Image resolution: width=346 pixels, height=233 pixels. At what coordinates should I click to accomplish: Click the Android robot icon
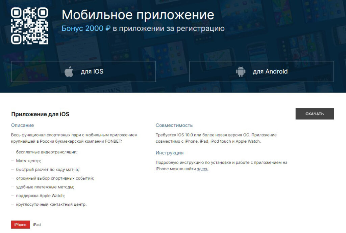241,71
